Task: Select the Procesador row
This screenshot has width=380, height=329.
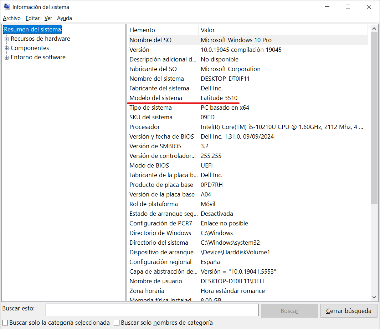Action: [x=248, y=127]
